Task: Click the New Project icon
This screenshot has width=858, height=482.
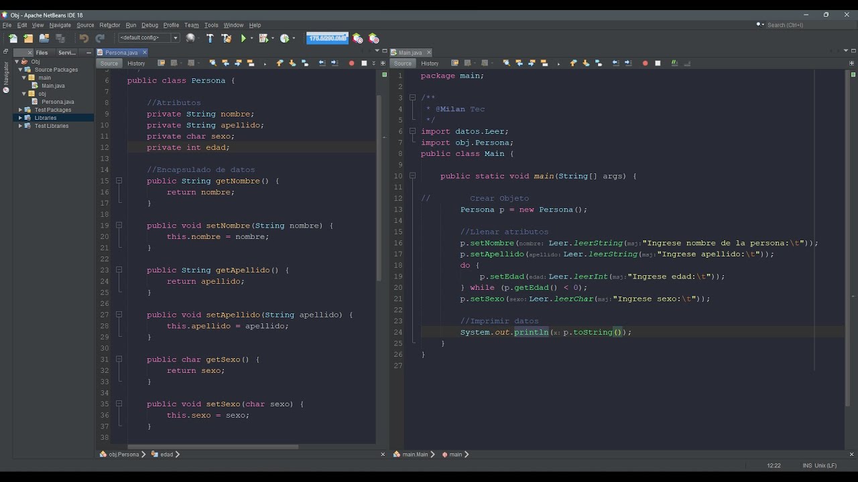Action: pos(28,38)
